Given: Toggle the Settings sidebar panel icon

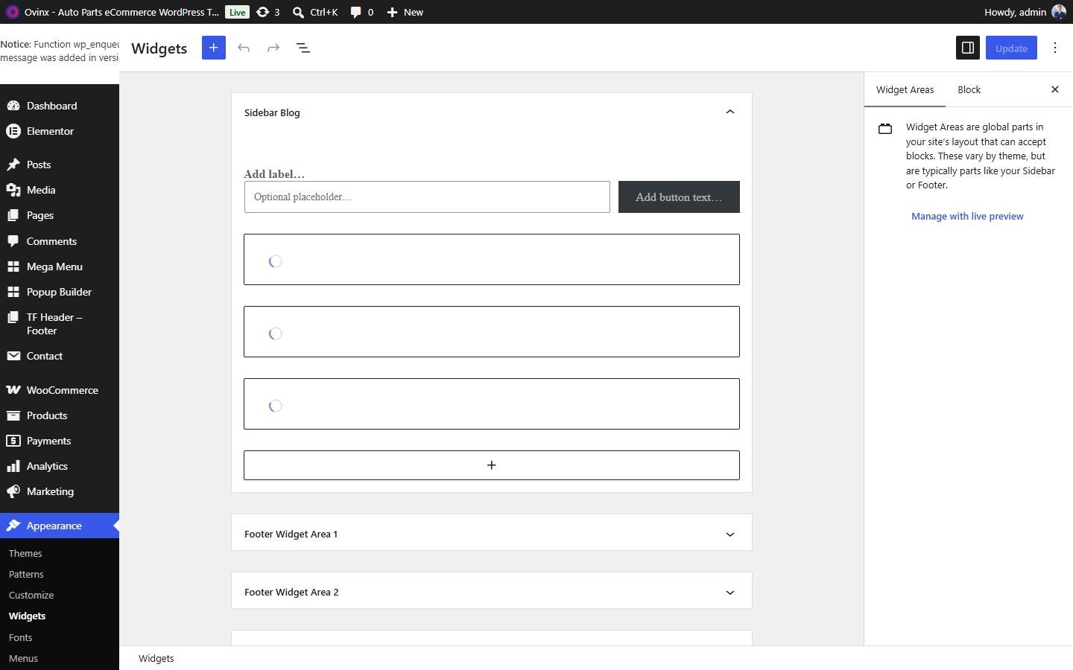Looking at the screenshot, I should [968, 48].
